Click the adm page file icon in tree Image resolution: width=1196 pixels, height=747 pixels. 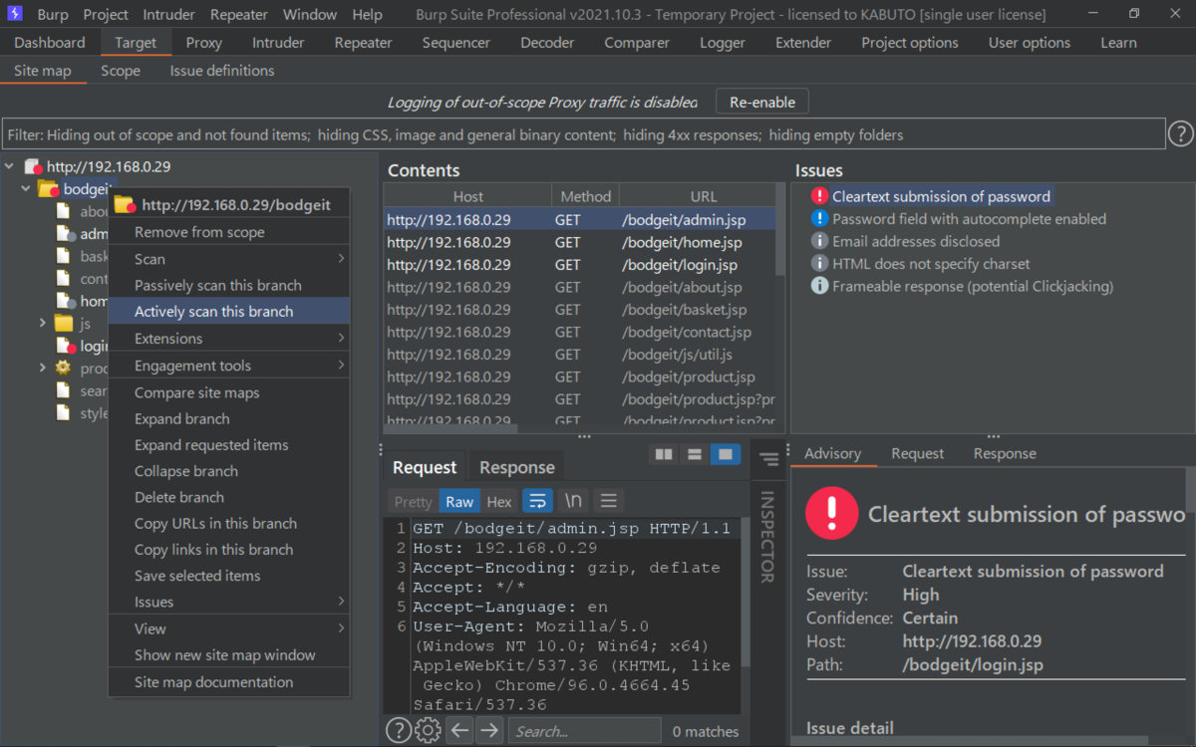pyautogui.click(x=66, y=234)
